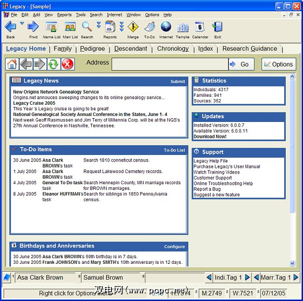
Task: Click the scrollbar down arrow
Action: coord(292,263)
